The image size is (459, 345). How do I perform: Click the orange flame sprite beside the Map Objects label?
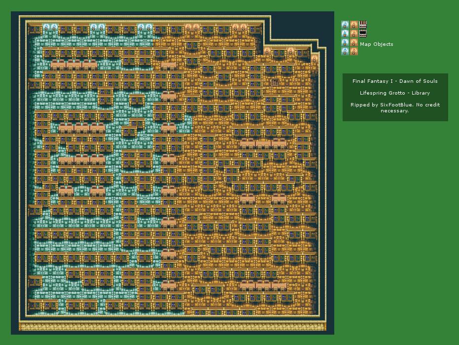coord(354,42)
